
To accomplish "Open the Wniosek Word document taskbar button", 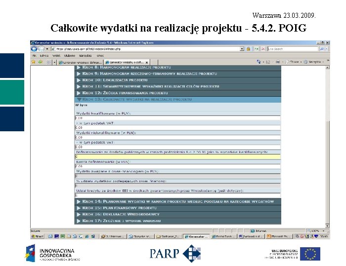I will (x=251, y=236).
